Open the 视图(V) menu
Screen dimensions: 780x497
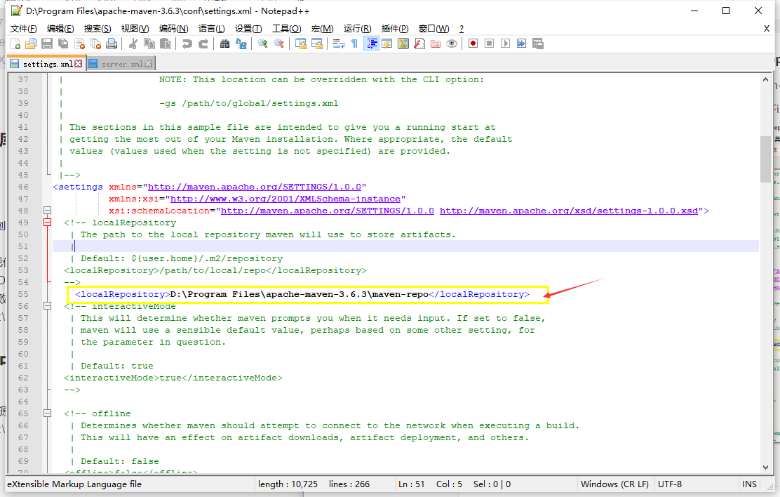135,29
